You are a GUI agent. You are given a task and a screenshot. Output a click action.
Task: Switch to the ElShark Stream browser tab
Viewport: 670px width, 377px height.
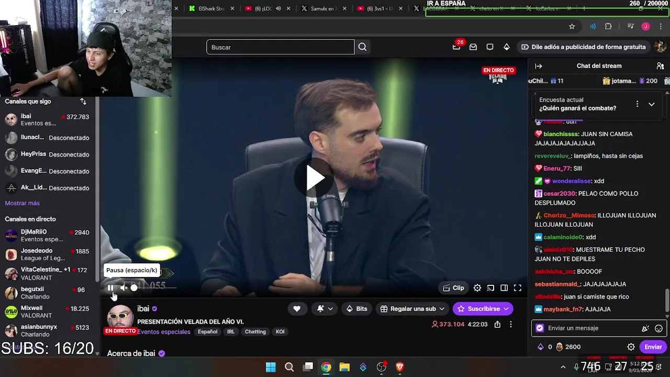point(207,8)
